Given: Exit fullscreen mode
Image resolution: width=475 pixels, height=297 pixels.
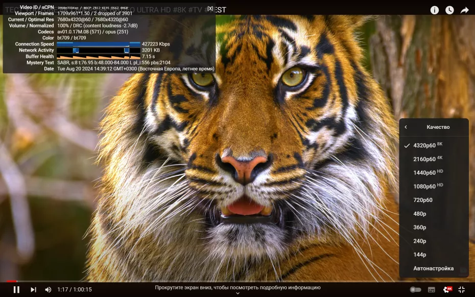Looking at the screenshot, I should [x=461, y=290].
